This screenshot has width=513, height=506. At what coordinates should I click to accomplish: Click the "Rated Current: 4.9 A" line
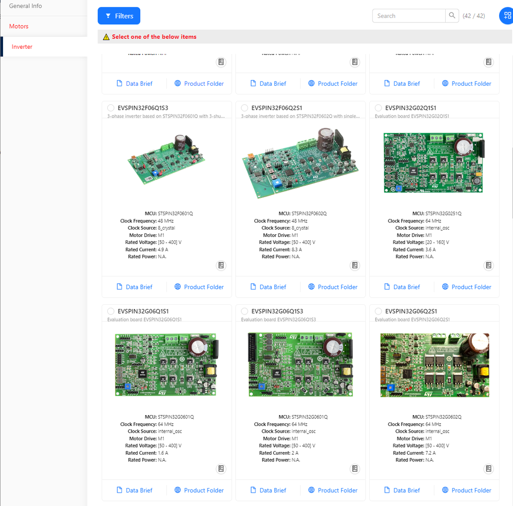tap(147, 249)
